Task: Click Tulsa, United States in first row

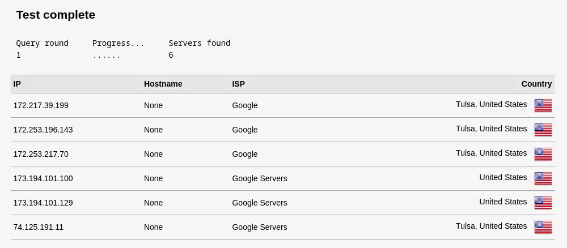Action: (x=491, y=104)
